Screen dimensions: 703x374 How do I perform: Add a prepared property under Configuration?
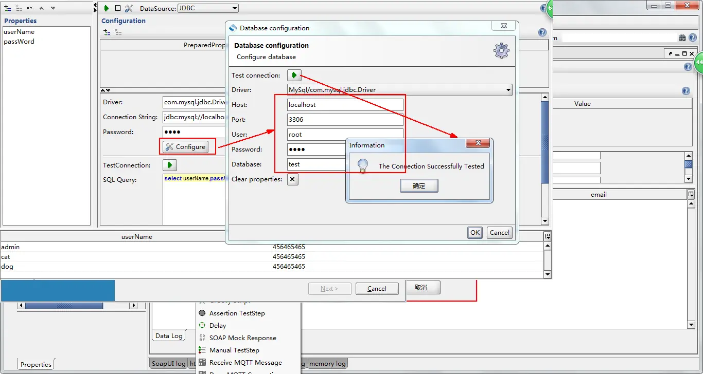pos(107,32)
